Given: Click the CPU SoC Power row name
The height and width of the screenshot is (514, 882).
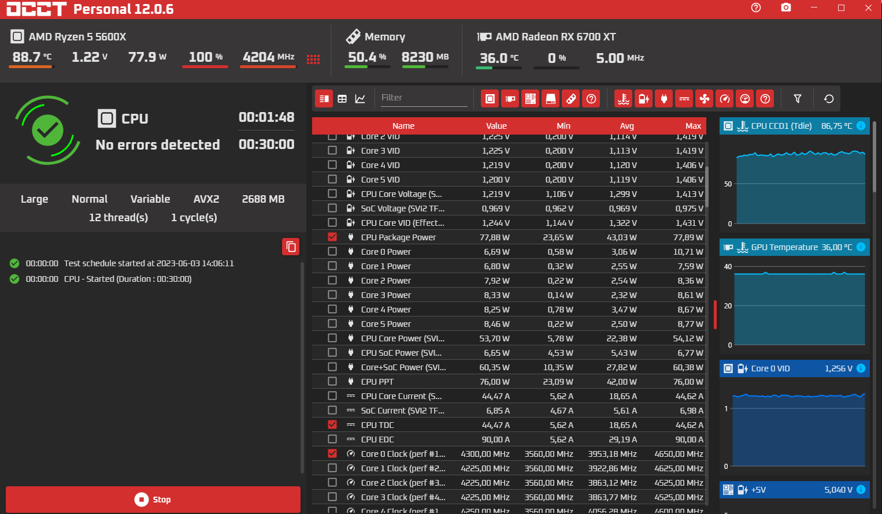Looking at the screenshot, I should pyautogui.click(x=401, y=353).
